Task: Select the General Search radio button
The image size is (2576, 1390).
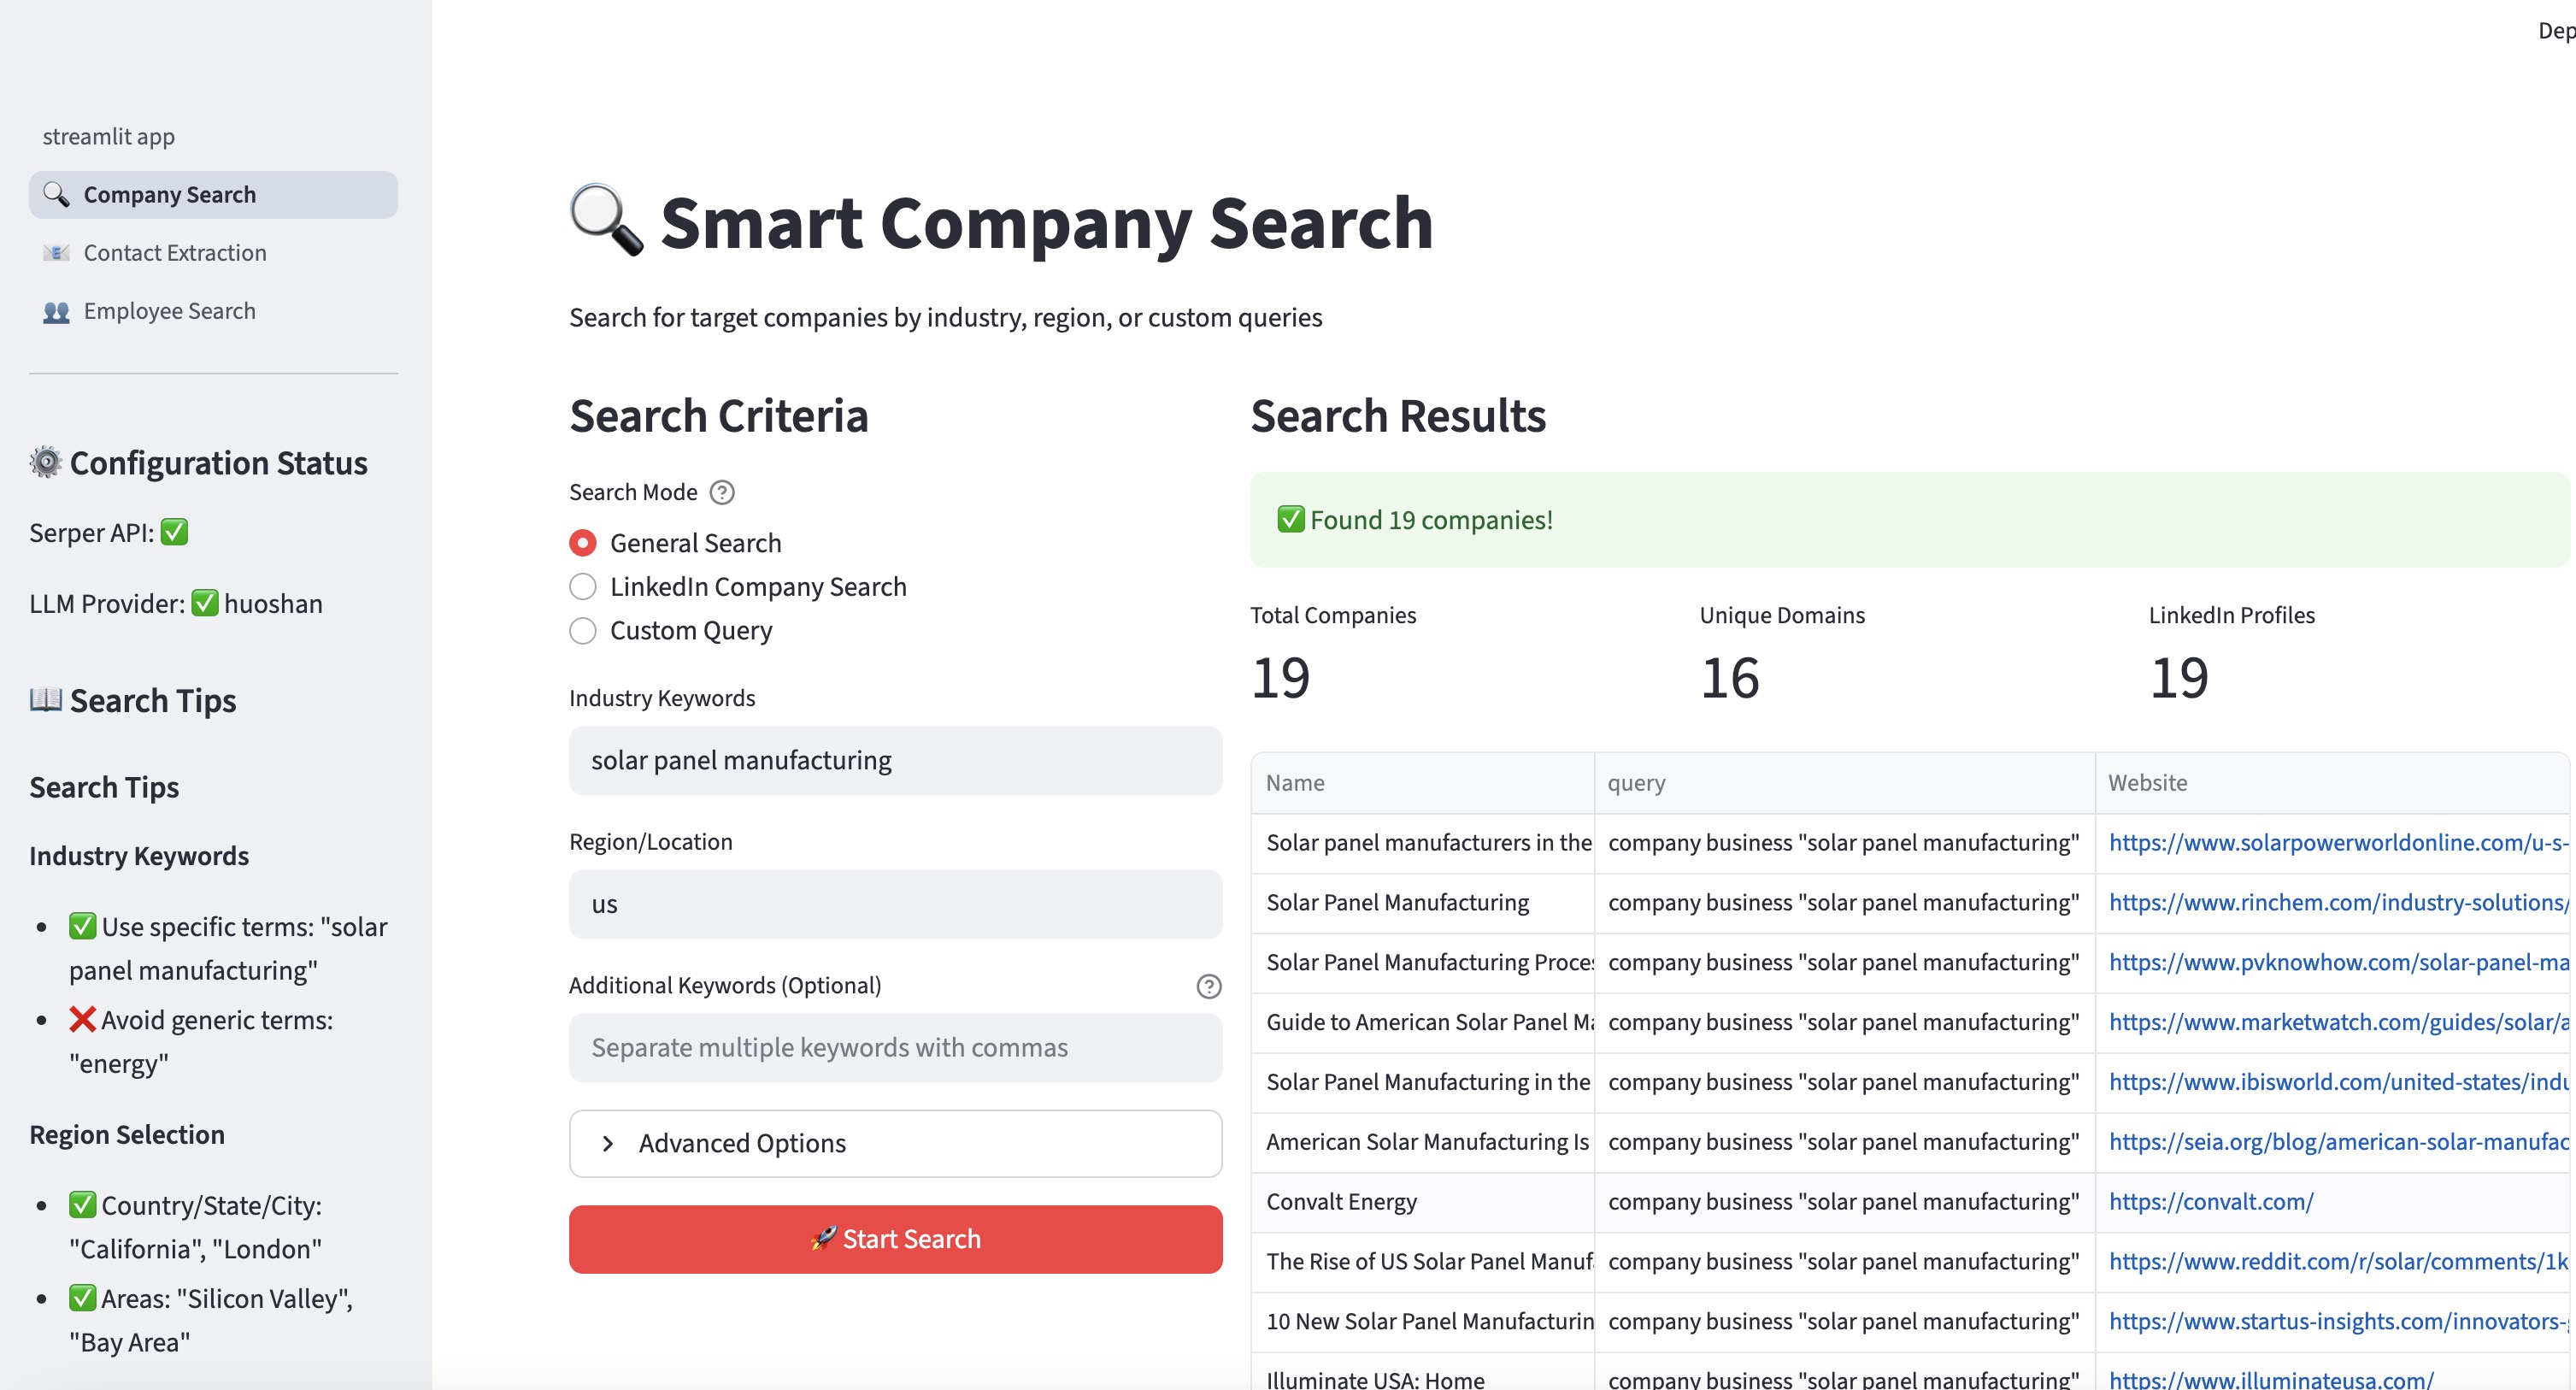Action: [x=582, y=543]
